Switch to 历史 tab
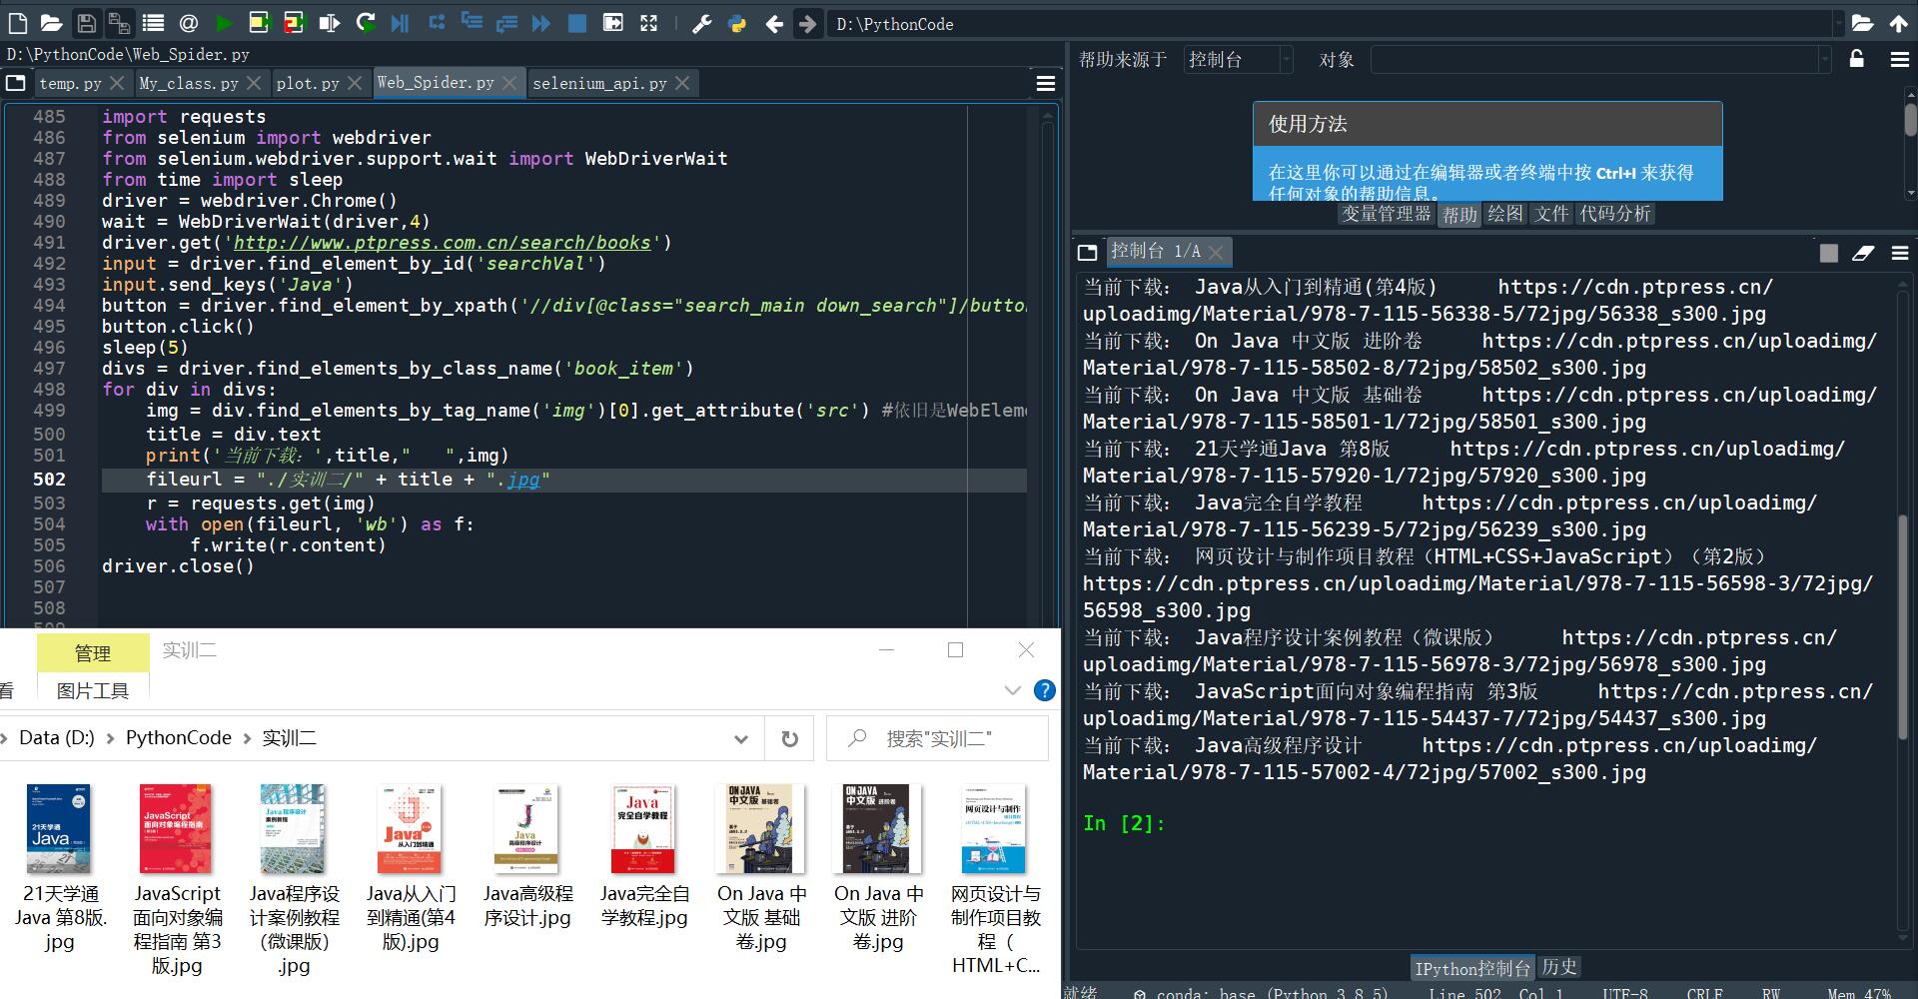1918x999 pixels. (x=1558, y=967)
